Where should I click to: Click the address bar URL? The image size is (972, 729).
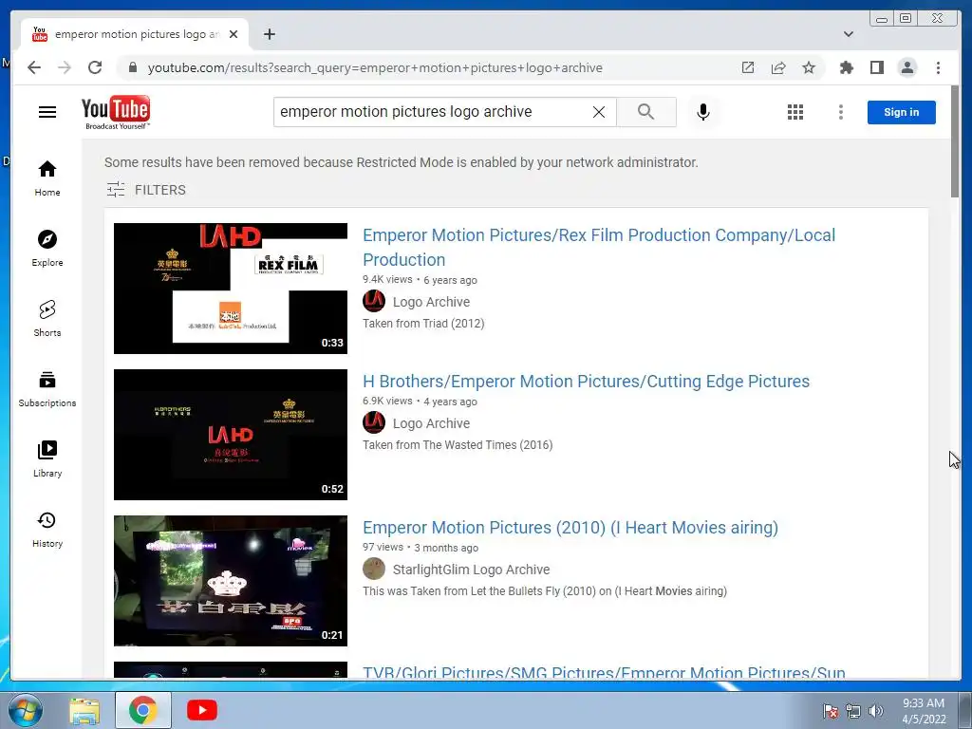[375, 68]
